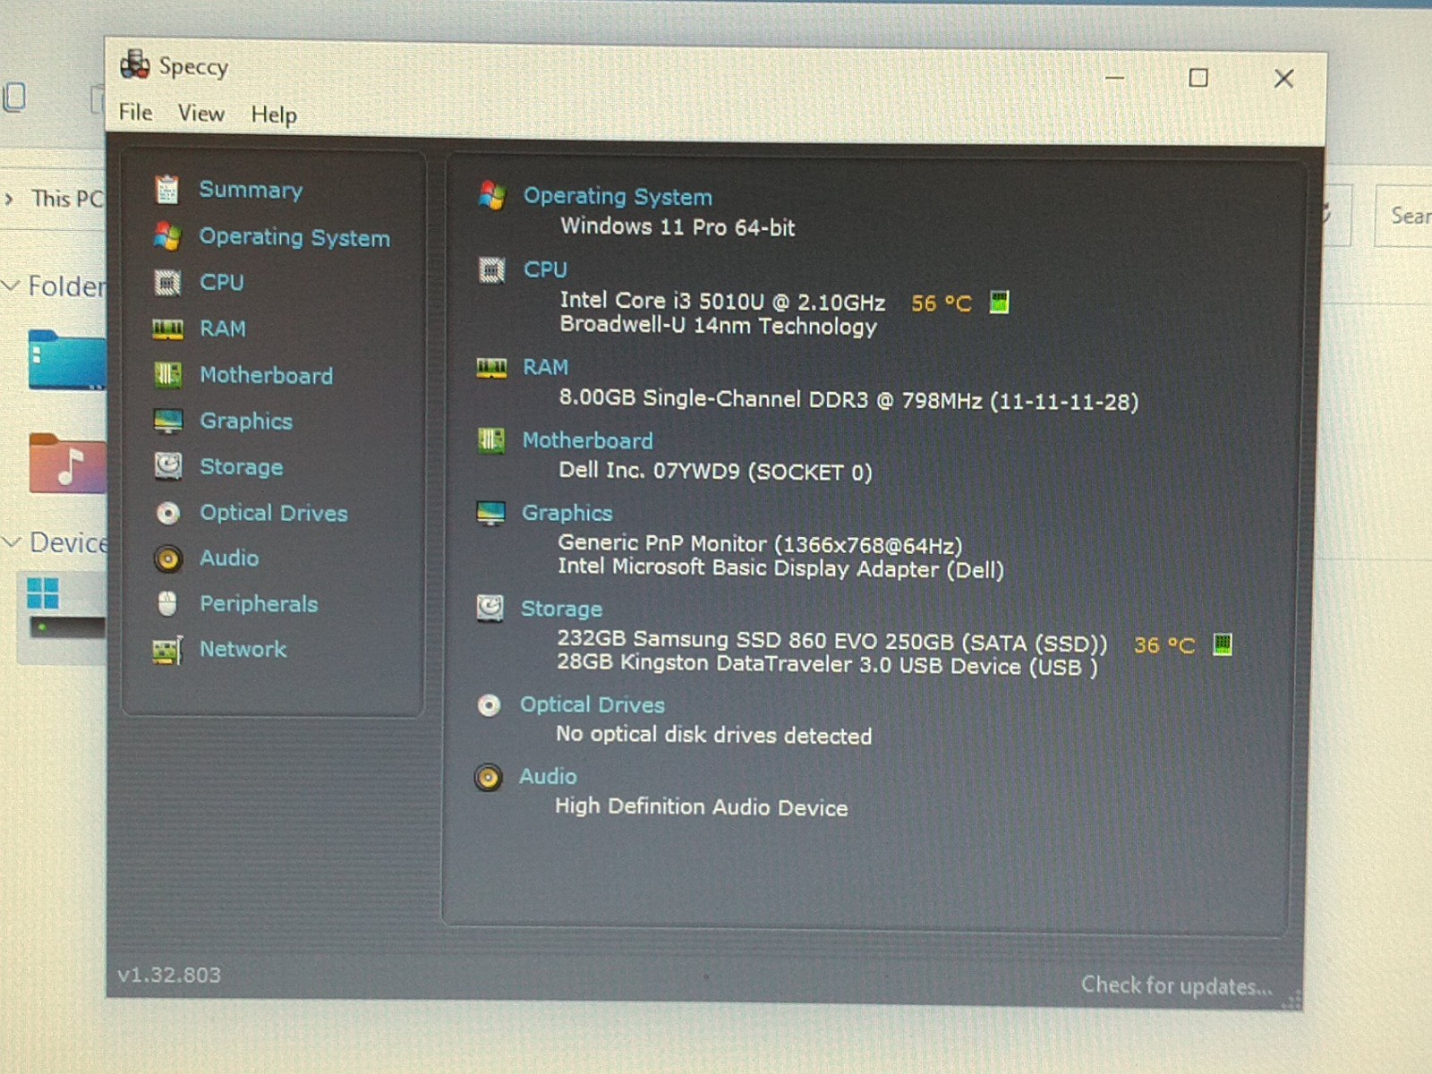Click the Summary clipboard icon

tap(166, 189)
